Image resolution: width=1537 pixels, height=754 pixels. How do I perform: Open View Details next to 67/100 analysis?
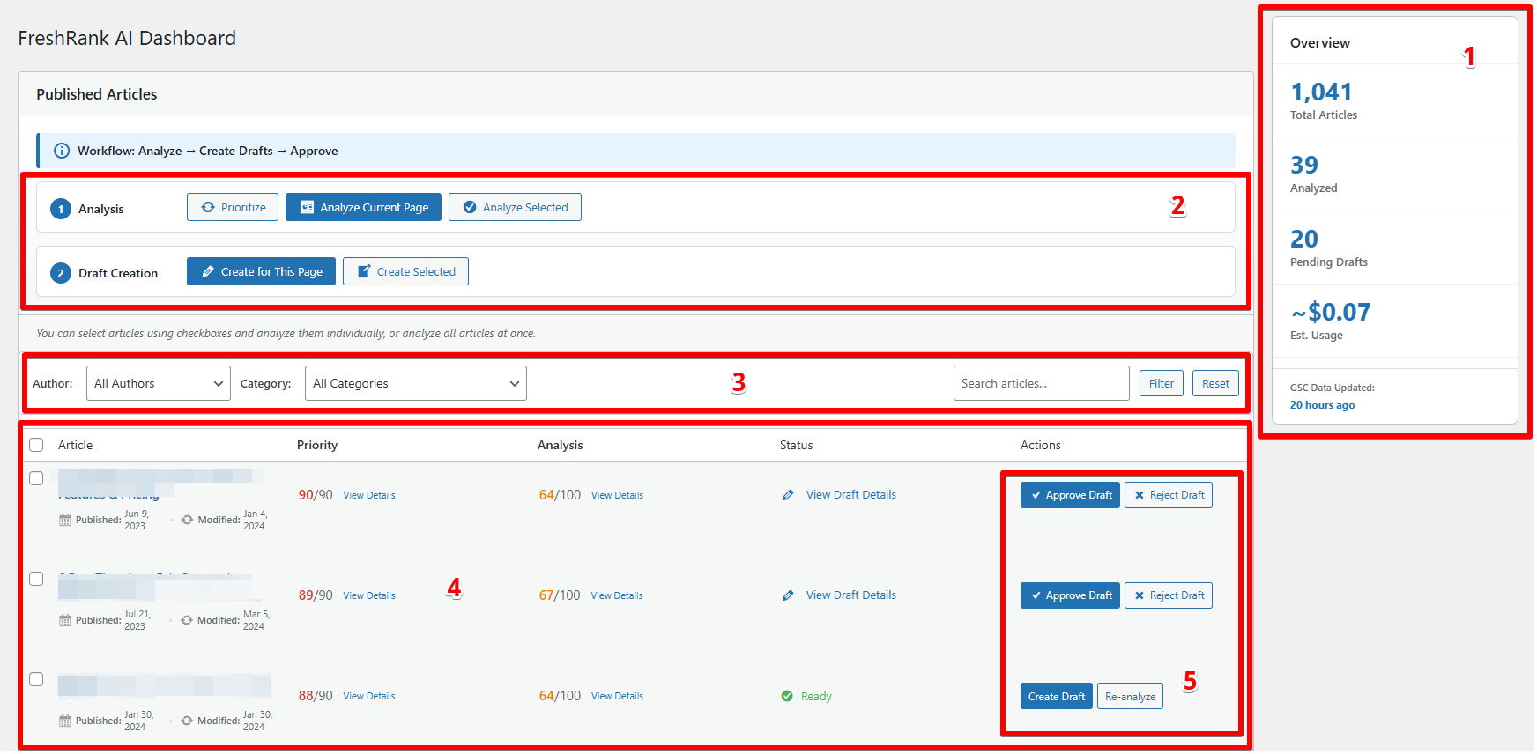click(617, 595)
